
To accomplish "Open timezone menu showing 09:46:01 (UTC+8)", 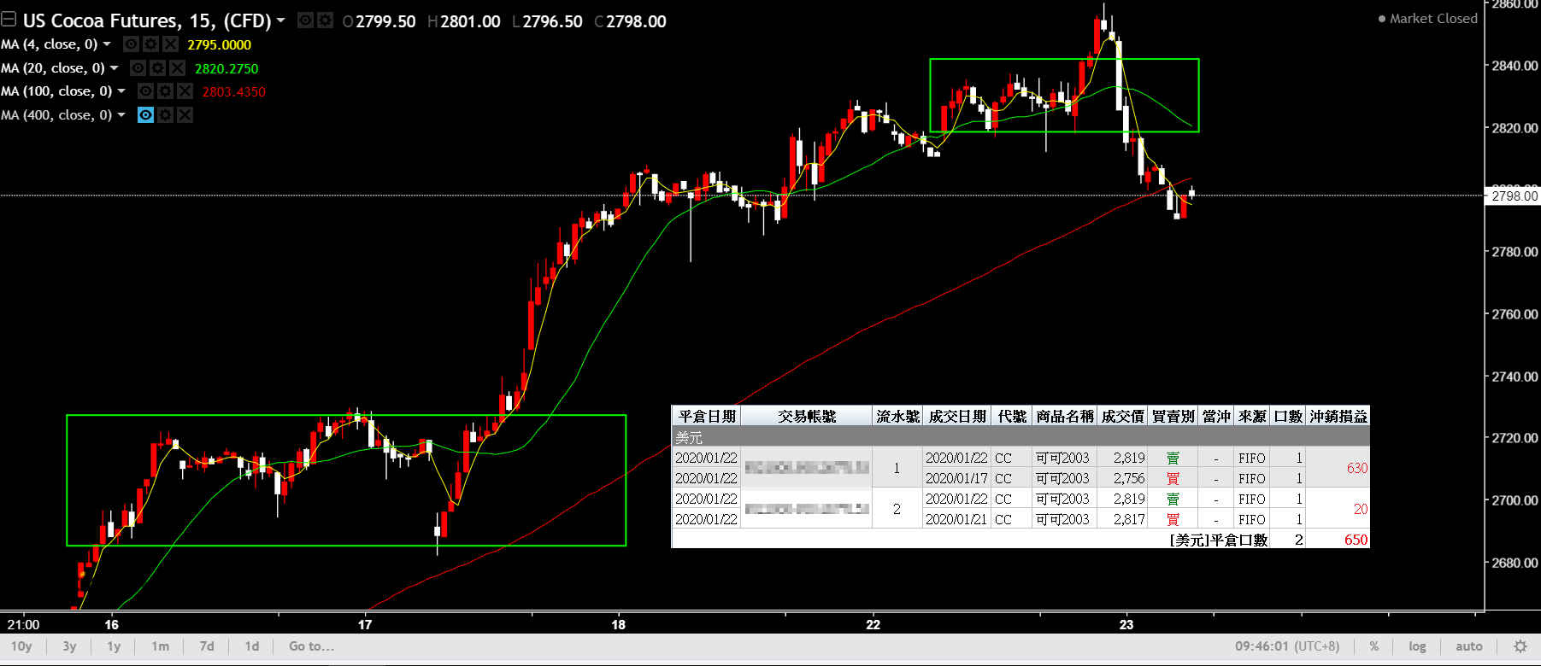I will tap(1287, 646).
